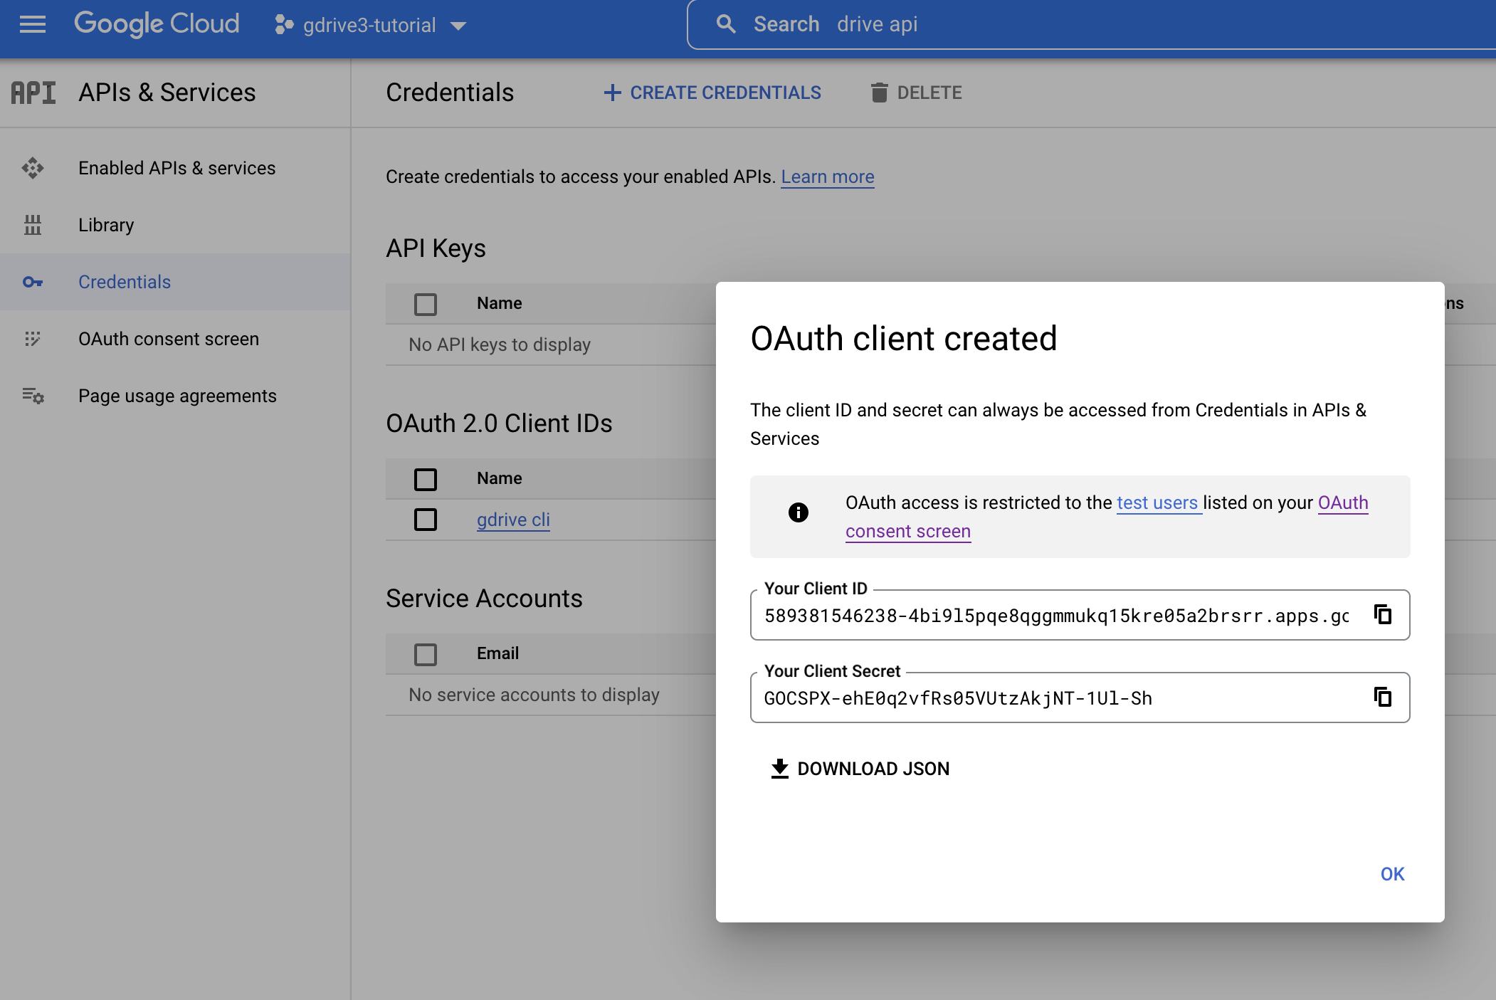The height and width of the screenshot is (1000, 1496).
Task: Check the gdrive cli row checkbox
Action: pyautogui.click(x=426, y=520)
